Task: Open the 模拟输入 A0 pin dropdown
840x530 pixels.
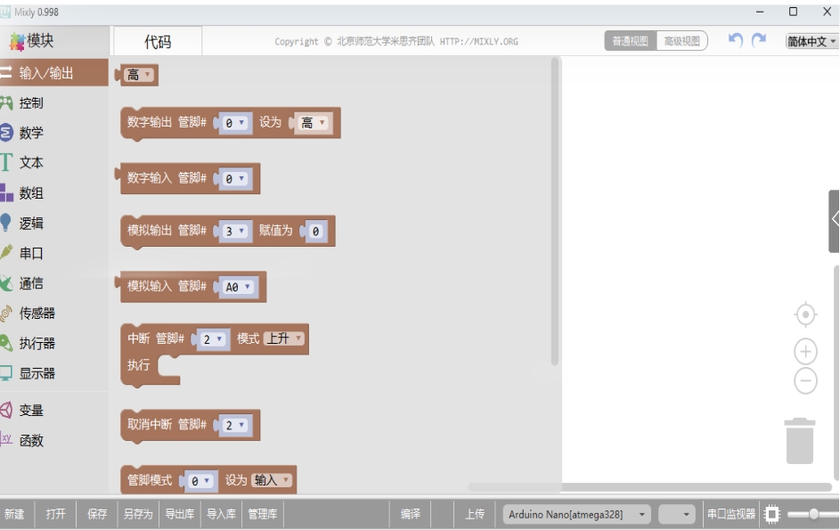Action: (238, 287)
